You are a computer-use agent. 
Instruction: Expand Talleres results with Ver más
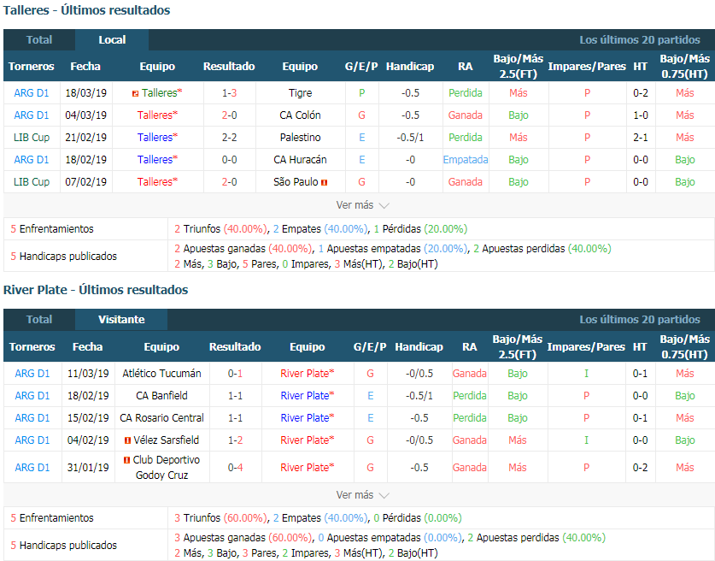click(x=362, y=205)
